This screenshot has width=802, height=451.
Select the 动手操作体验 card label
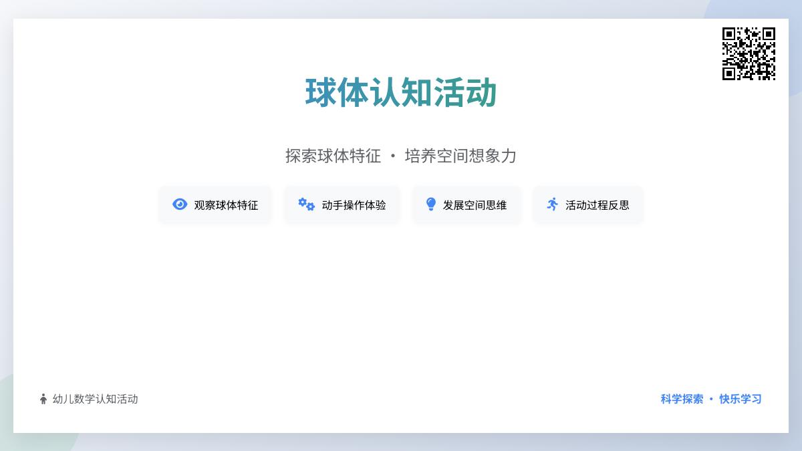pos(354,205)
